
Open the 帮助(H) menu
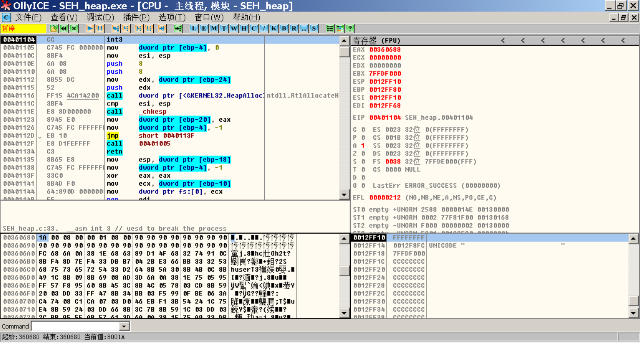pos(246,18)
